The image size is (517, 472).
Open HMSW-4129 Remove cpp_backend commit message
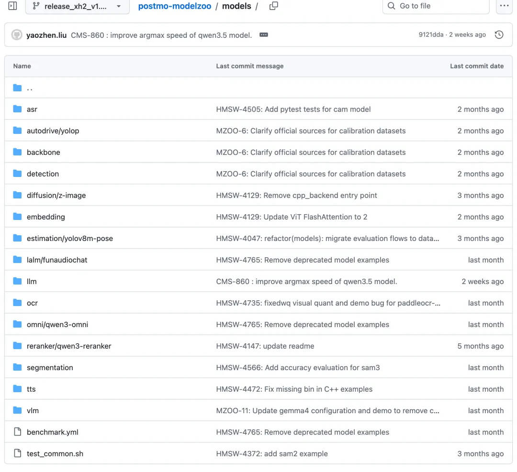(x=296, y=195)
